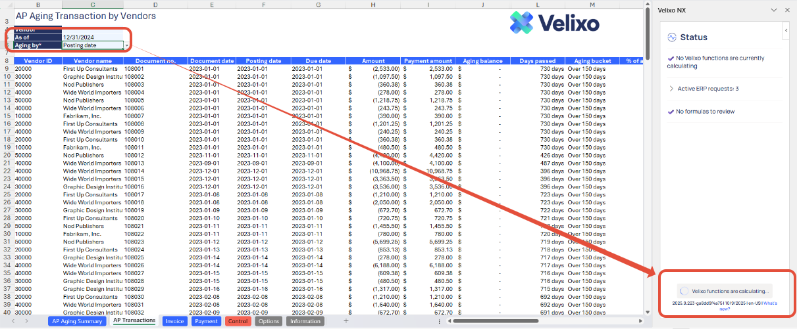Select payment amount cell 6,188.00

pyautogui.click(x=428, y=265)
